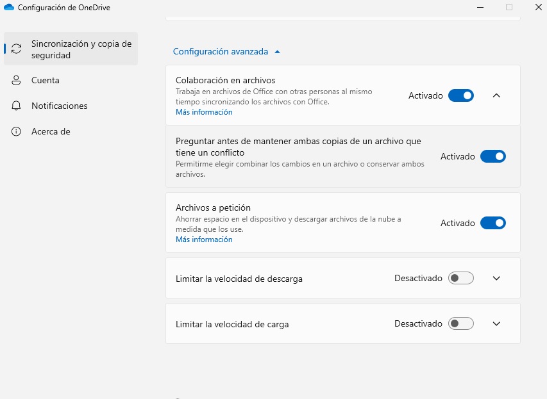Enable Limitar la velocidad de descarga
The image size is (547, 399).
pyautogui.click(x=461, y=278)
